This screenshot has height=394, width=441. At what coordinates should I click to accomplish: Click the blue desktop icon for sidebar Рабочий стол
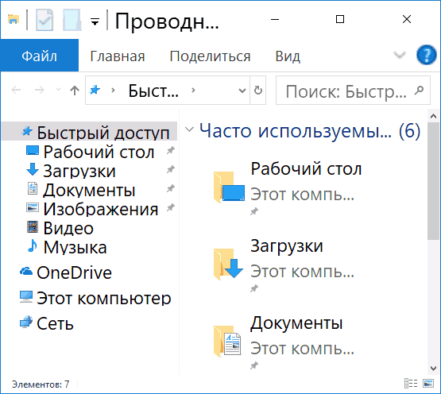[x=33, y=150]
